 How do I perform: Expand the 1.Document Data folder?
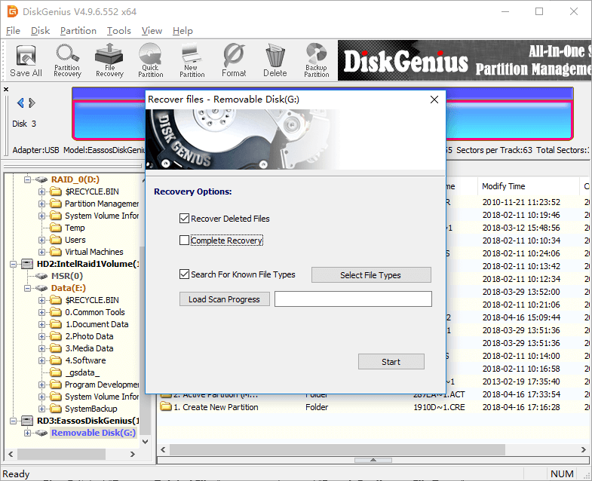tap(42, 324)
